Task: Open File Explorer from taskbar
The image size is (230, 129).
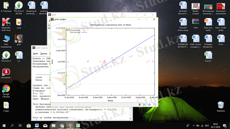Action: 53,126
